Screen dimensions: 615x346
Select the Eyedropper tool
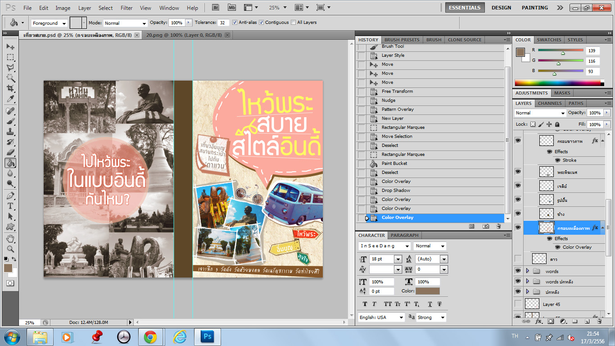[x=10, y=99]
